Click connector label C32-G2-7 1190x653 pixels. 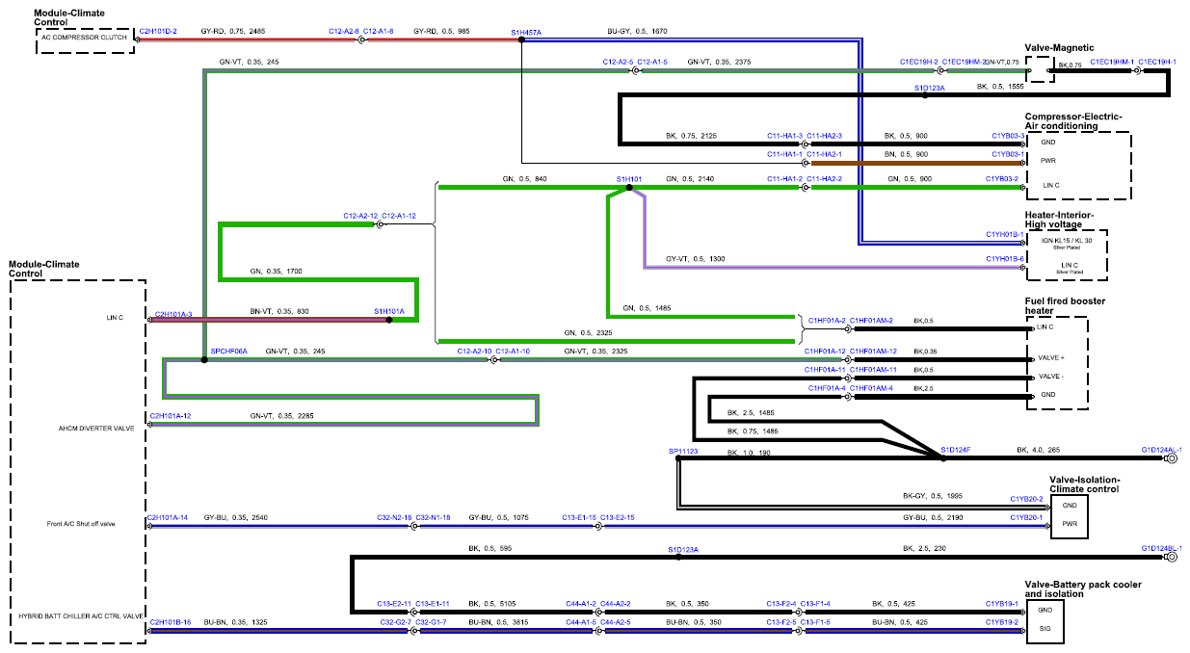coord(395,622)
